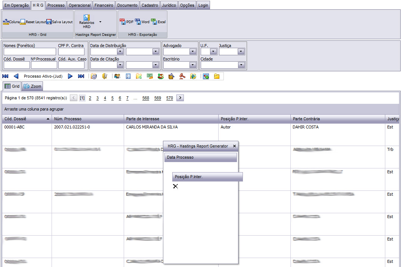Open the U.F. dropdown
The height and width of the screenshot is (267, 401).
pyautogui.click(x=213, y=52)
